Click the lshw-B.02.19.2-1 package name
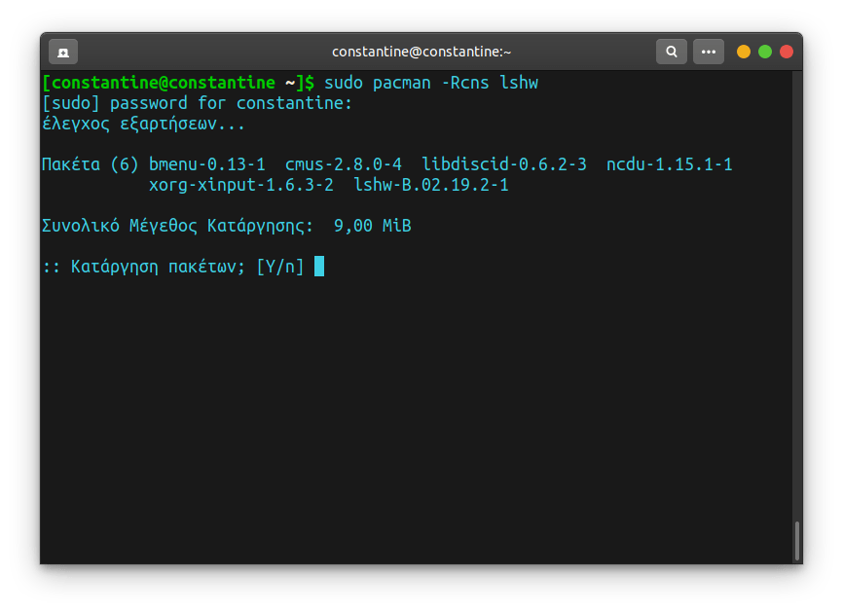The height and width of the screenshot is (612, 843). coord(430,185)
